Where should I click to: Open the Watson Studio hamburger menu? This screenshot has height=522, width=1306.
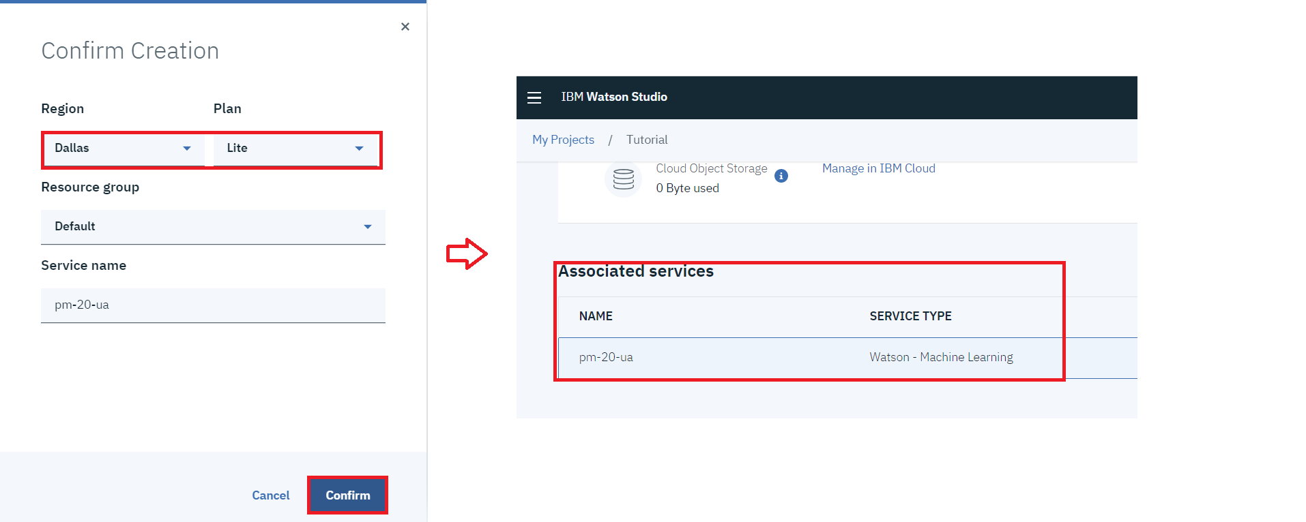coord(534,97)
